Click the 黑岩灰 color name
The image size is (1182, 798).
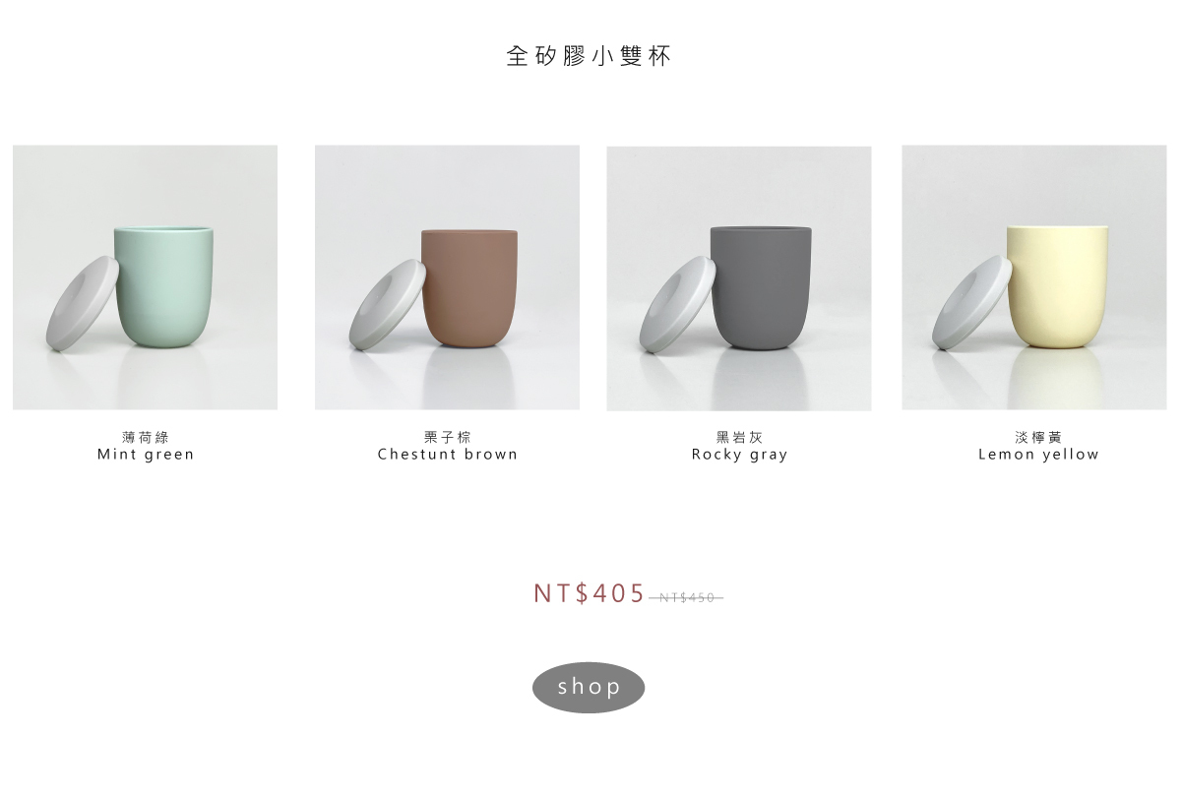[740, 437]
